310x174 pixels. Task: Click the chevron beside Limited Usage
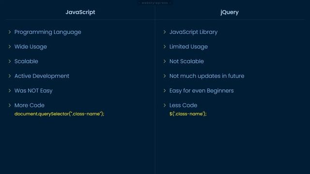pyautogui.click(x=165, y=46)
